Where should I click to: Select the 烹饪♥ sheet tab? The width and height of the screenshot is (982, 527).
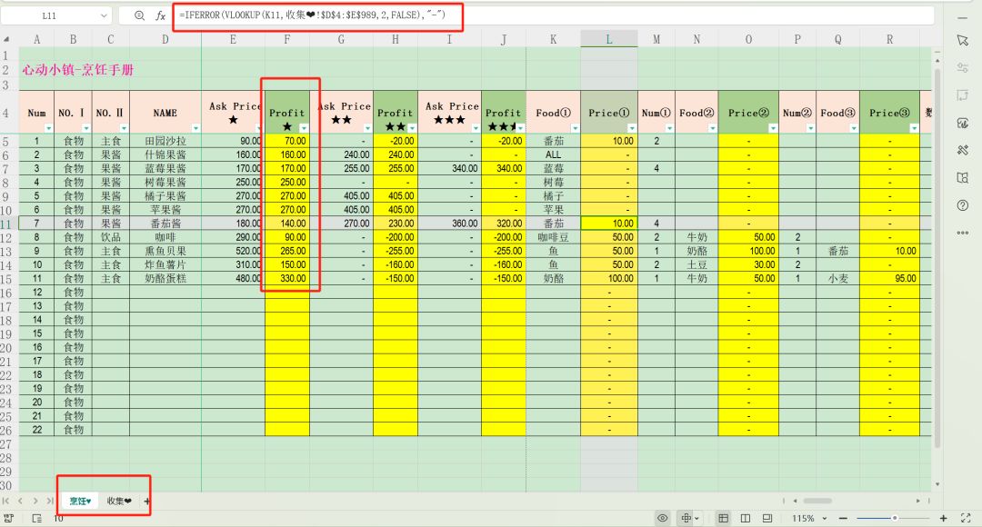81,501
